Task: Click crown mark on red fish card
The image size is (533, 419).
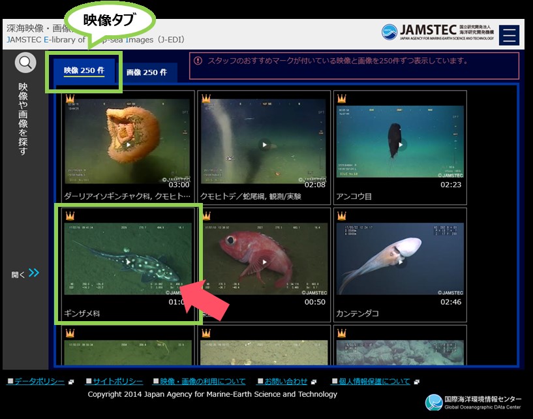Action: pos(207,215)
